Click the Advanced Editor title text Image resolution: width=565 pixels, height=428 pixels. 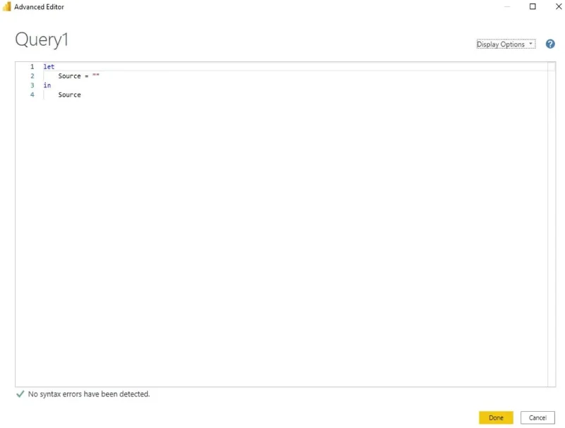(39, 7)
